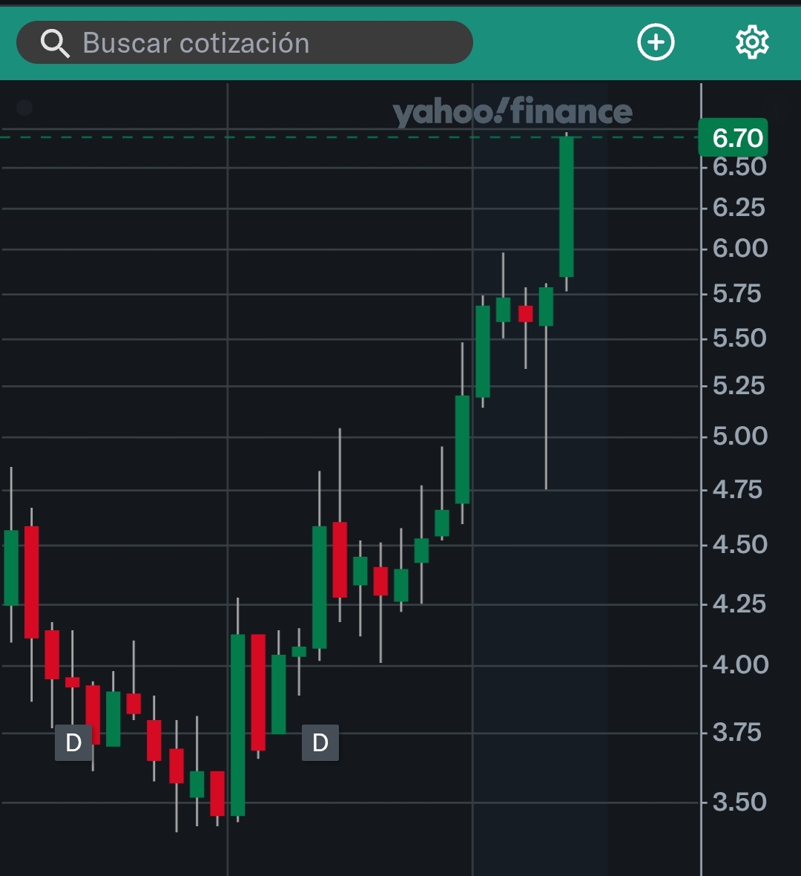Select the small red candle near 5.60
This screenshot has width=801, height=876.
526,314
